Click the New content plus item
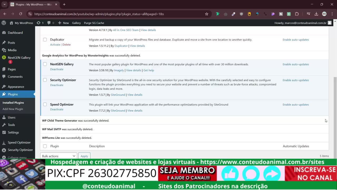The height and width of the screenshot is (190, 337). pyautogui.click(x=63, y=23)
